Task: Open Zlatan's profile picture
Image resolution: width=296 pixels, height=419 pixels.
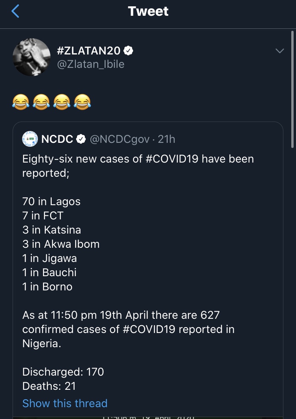Action: coord(32,57)
